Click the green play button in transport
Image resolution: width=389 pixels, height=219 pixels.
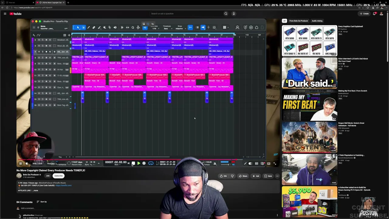point(139,163)
